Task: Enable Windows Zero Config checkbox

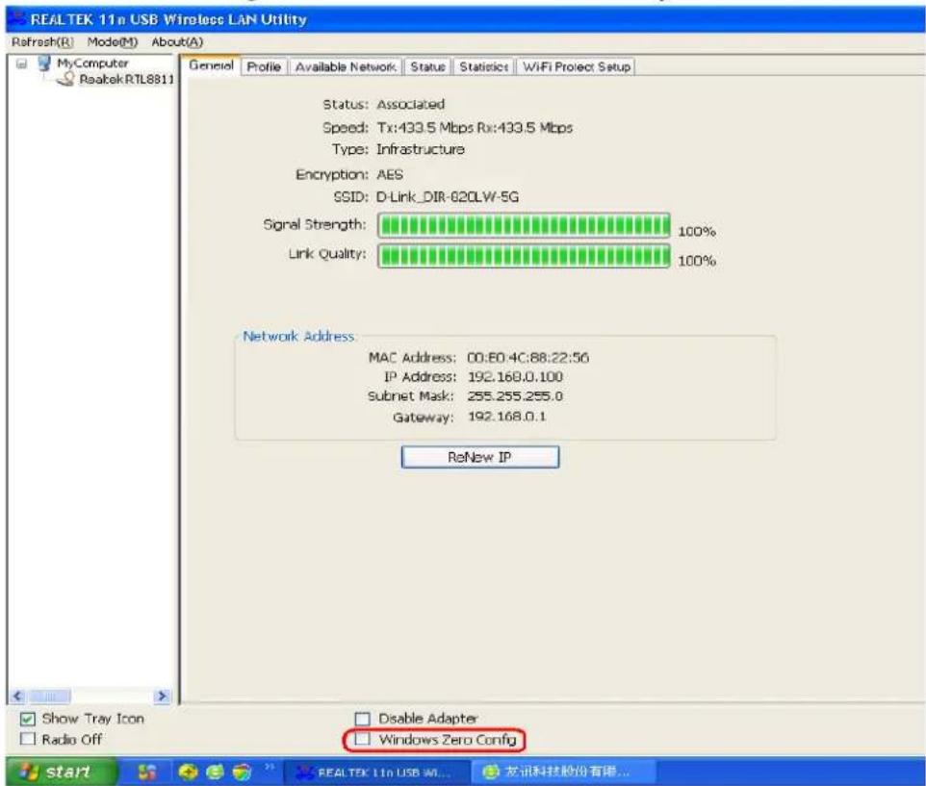Action: [x=362, y=740]
